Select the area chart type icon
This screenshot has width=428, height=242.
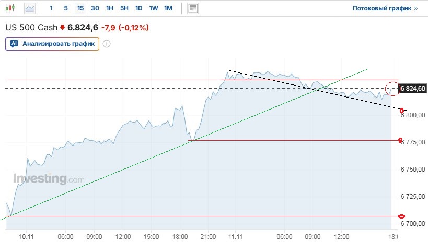30,8
